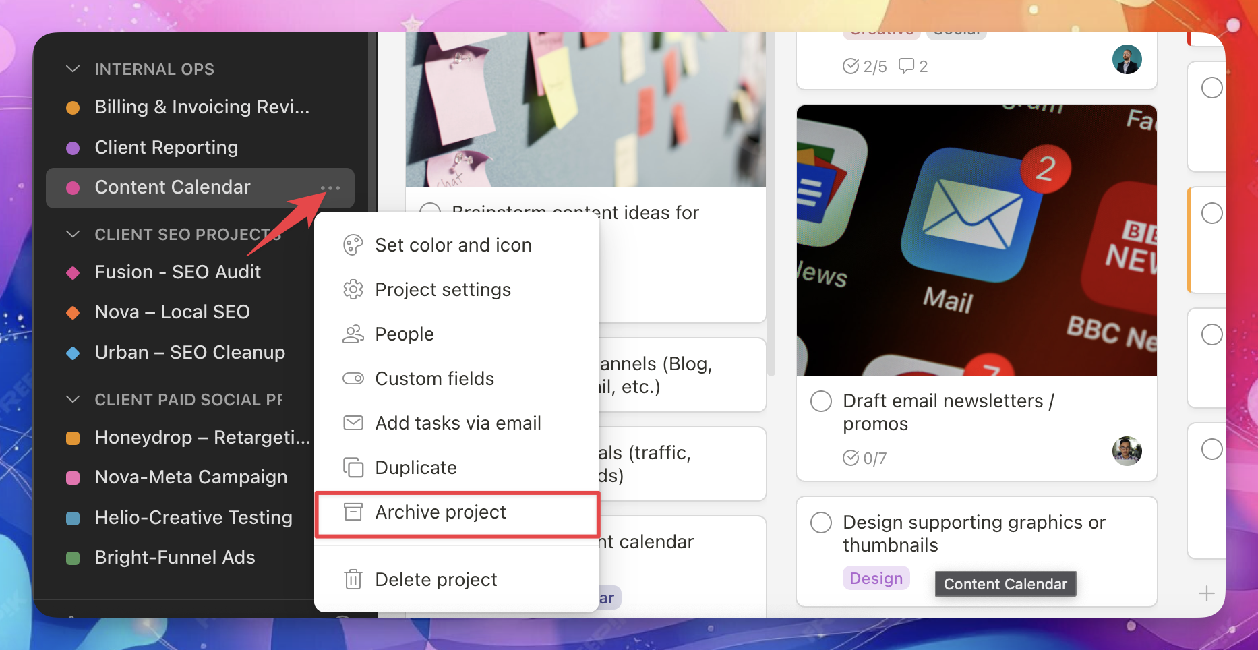Click the archive box icon

(353, 512)
